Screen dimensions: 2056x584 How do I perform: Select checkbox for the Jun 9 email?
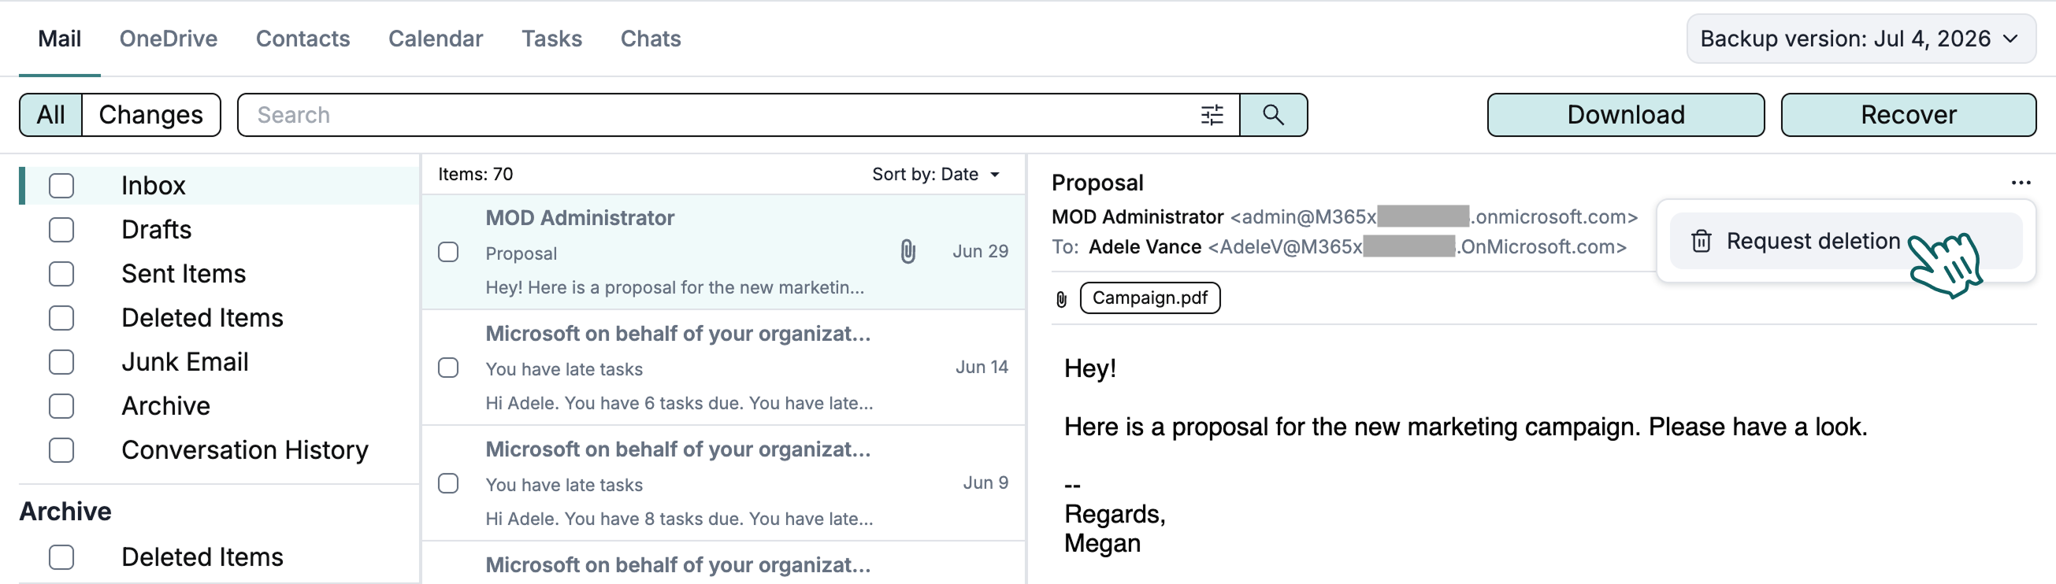[448, 483]
